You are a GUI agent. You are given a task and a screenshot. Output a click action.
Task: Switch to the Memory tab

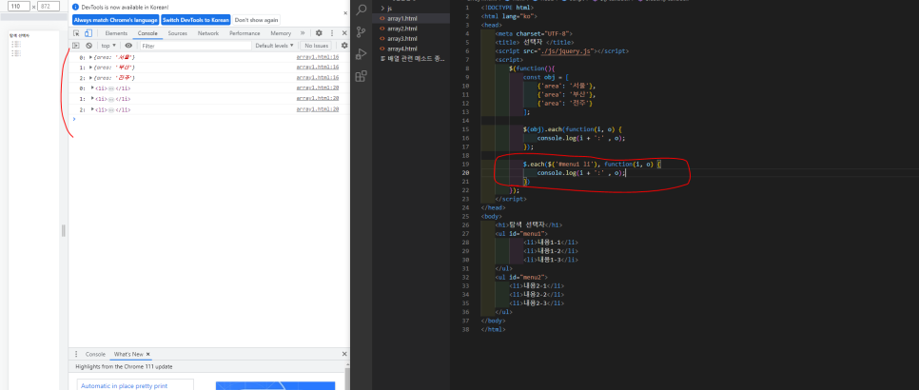[x=281, y=33]
